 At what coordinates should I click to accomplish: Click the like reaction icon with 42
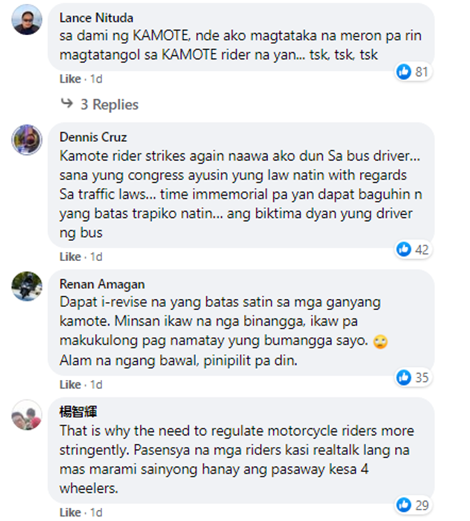[x=404, y=249]
